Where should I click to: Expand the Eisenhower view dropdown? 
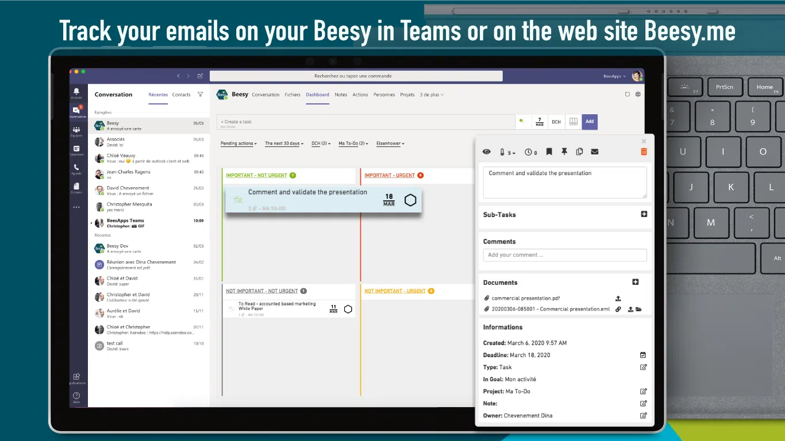[x=390, y=144]
